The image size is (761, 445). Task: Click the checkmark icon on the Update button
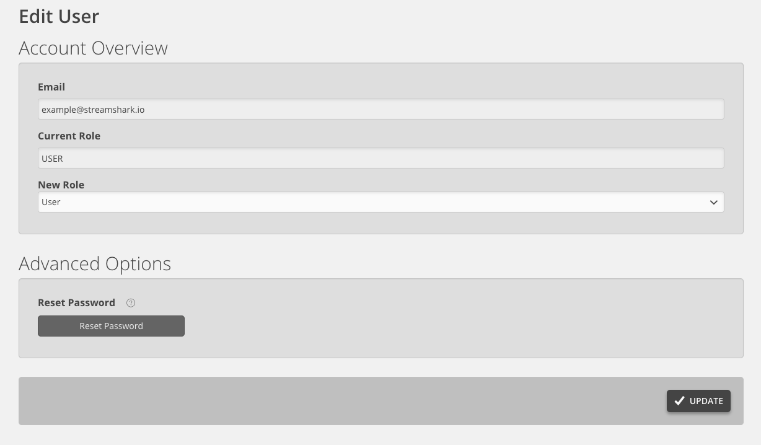[x=679, y=400]
